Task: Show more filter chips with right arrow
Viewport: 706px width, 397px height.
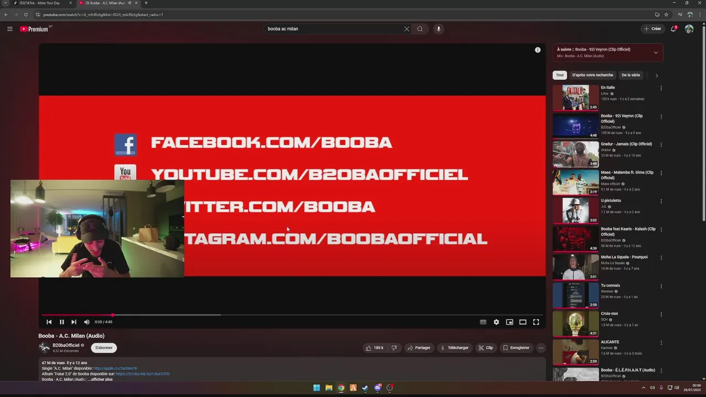Action: tap(656, 76)
